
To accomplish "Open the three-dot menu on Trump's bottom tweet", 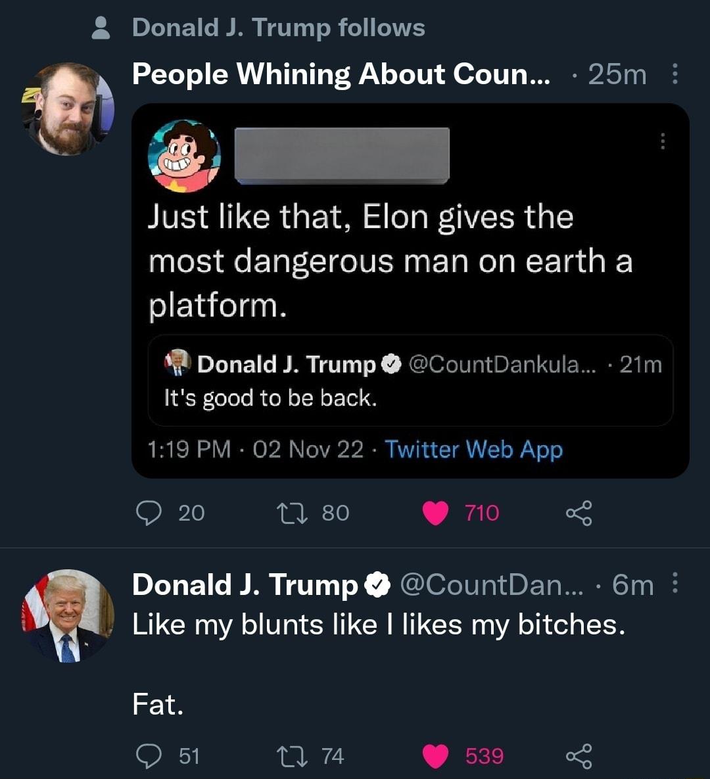I will [674, 582].
